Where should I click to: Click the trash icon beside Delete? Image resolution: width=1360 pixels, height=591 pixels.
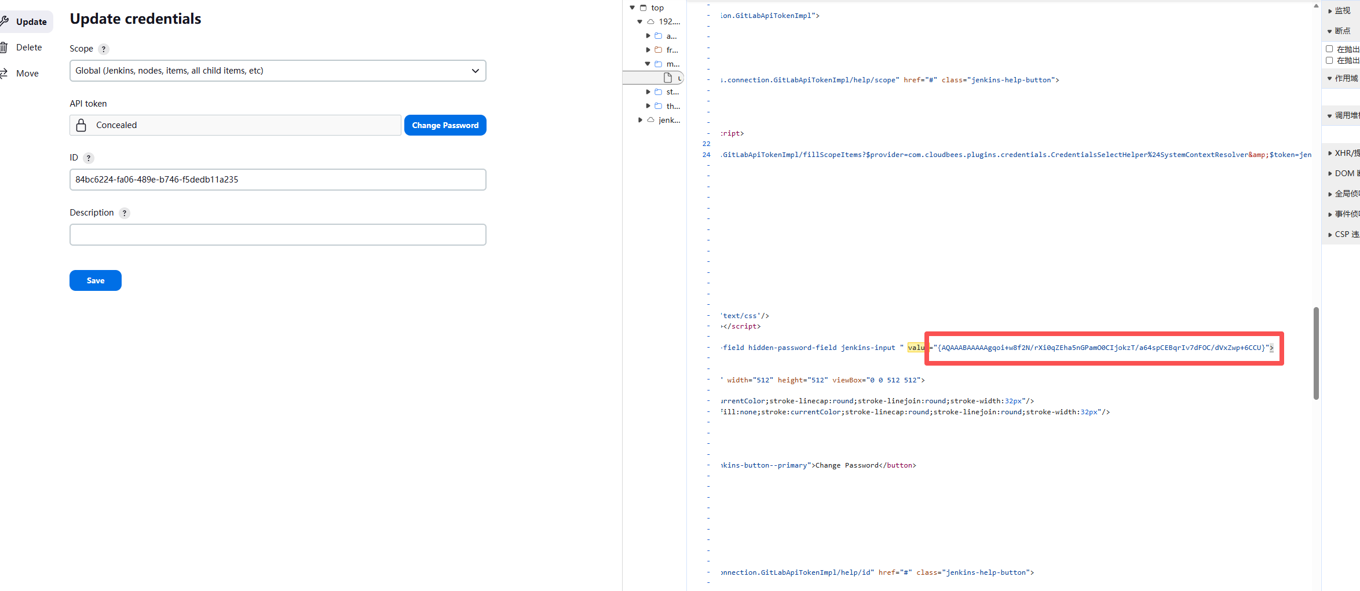(3, 48)
